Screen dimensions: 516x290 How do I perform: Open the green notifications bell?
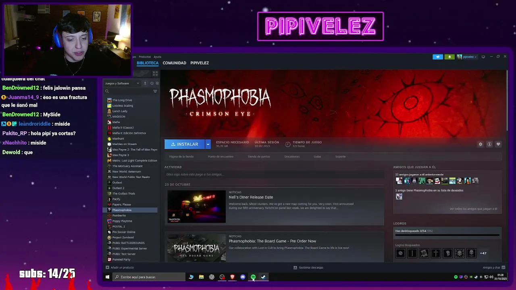point(449,57)
